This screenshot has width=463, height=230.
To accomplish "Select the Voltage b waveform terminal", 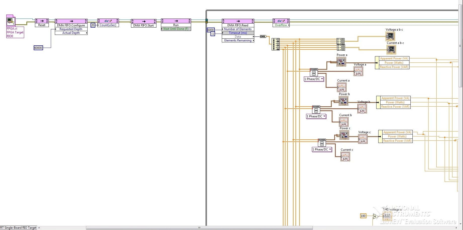I will pyautogui.click(x=362, y=109).
